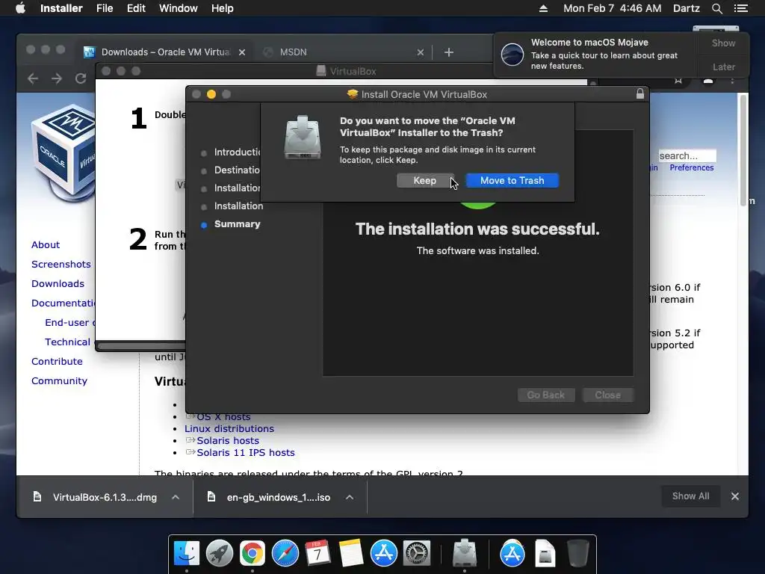Click the Keep button in dialog
This screenshot has height=574, width=765.
425,181
